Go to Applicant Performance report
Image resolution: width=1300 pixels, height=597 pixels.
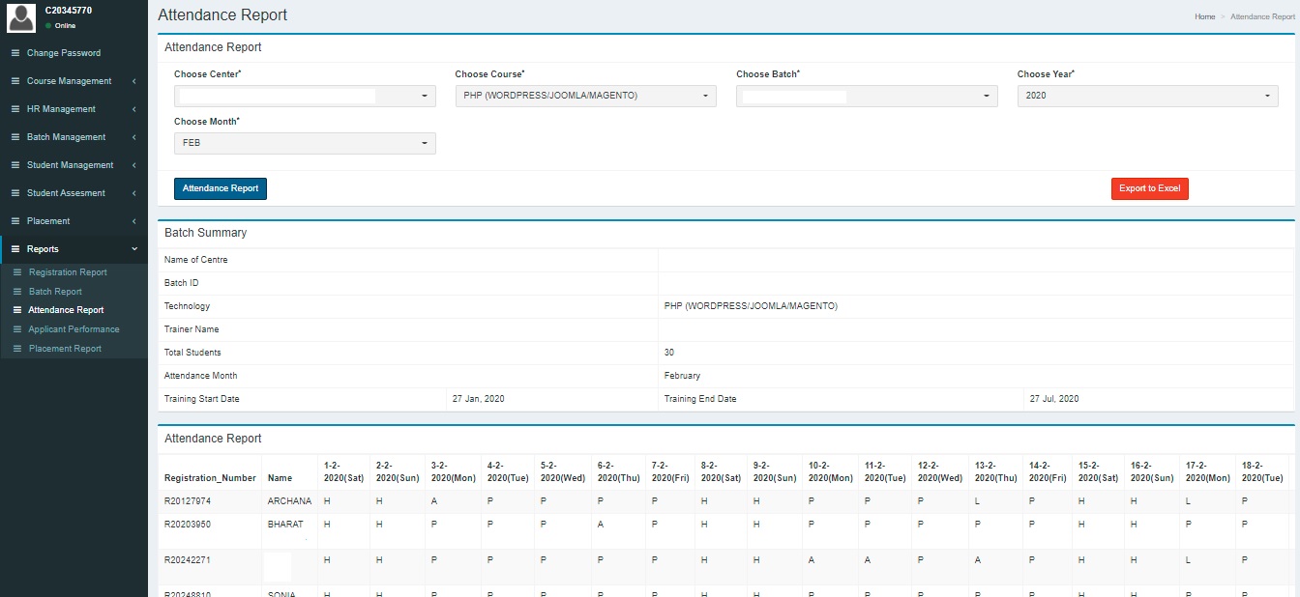pos(73,329)
